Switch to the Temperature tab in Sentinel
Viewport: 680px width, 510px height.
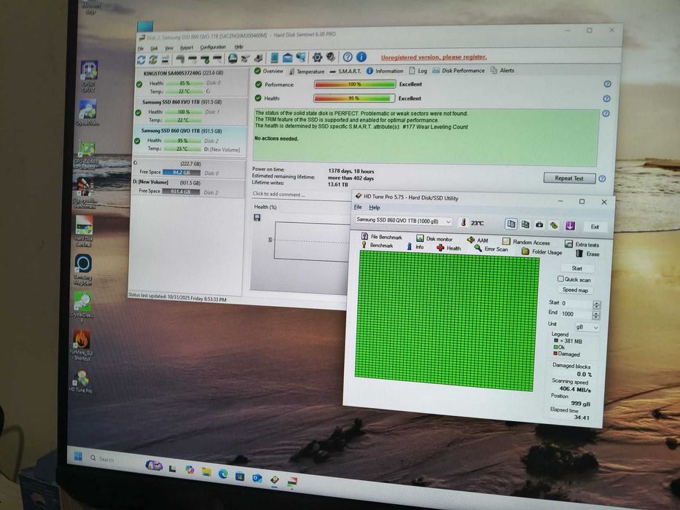[x=307, y=71]
